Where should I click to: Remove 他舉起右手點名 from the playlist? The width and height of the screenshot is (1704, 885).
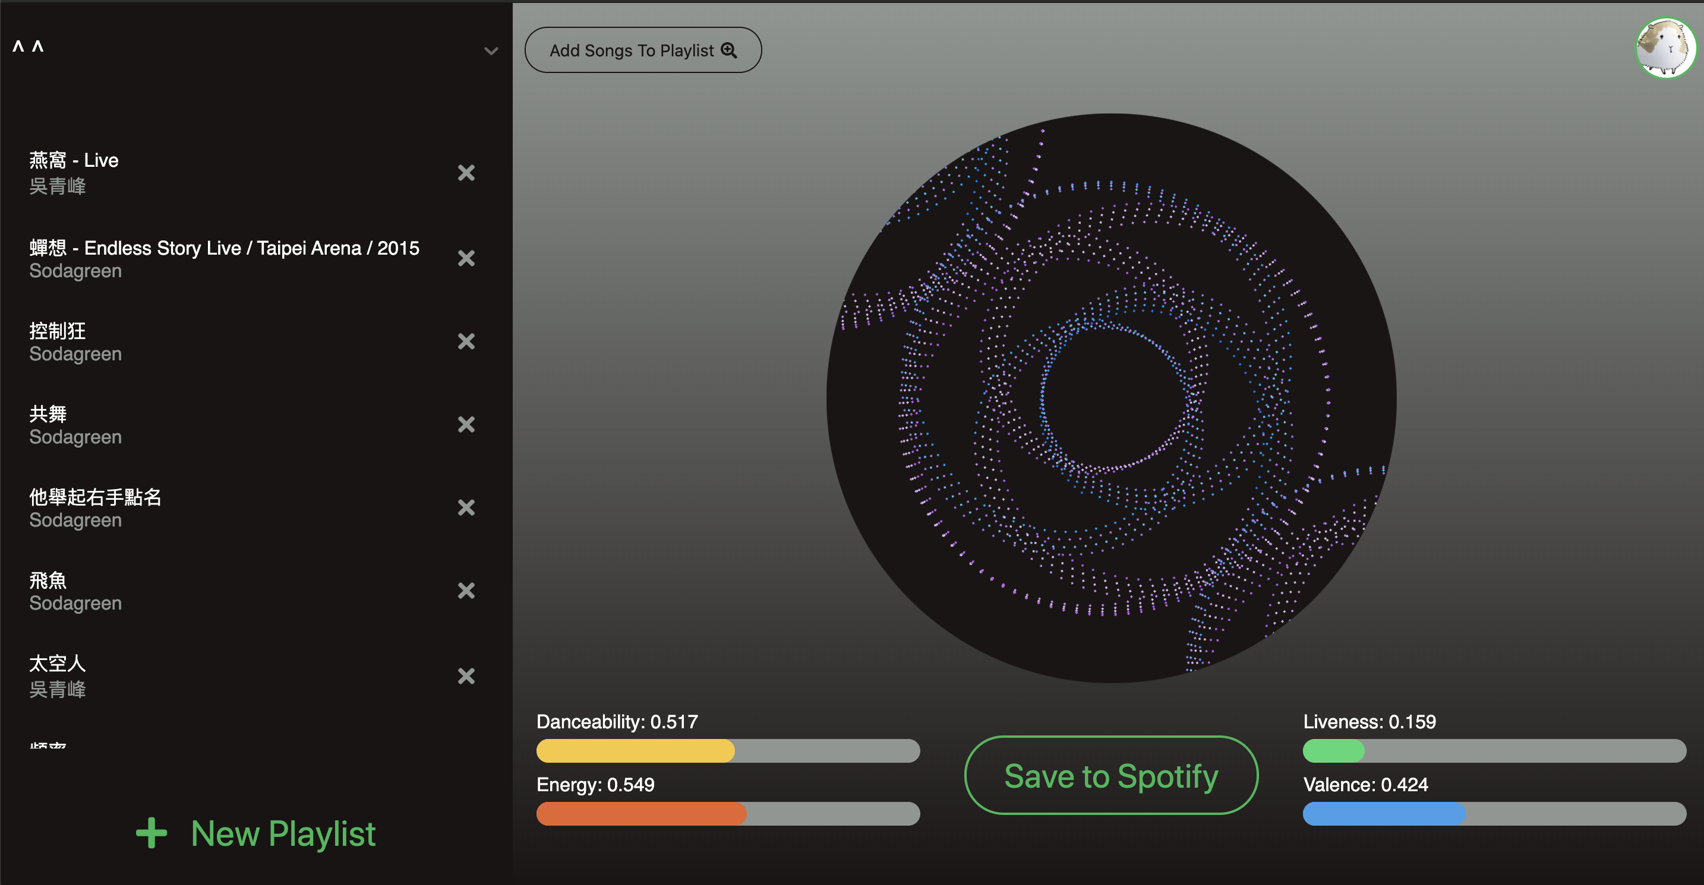tap(466, 507)
